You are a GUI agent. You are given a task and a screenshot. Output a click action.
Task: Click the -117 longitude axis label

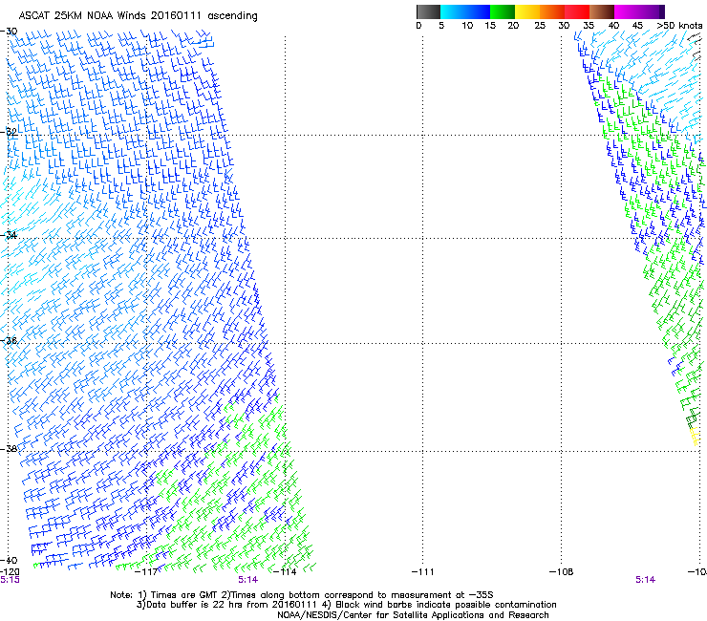click(x=146, y=572)
